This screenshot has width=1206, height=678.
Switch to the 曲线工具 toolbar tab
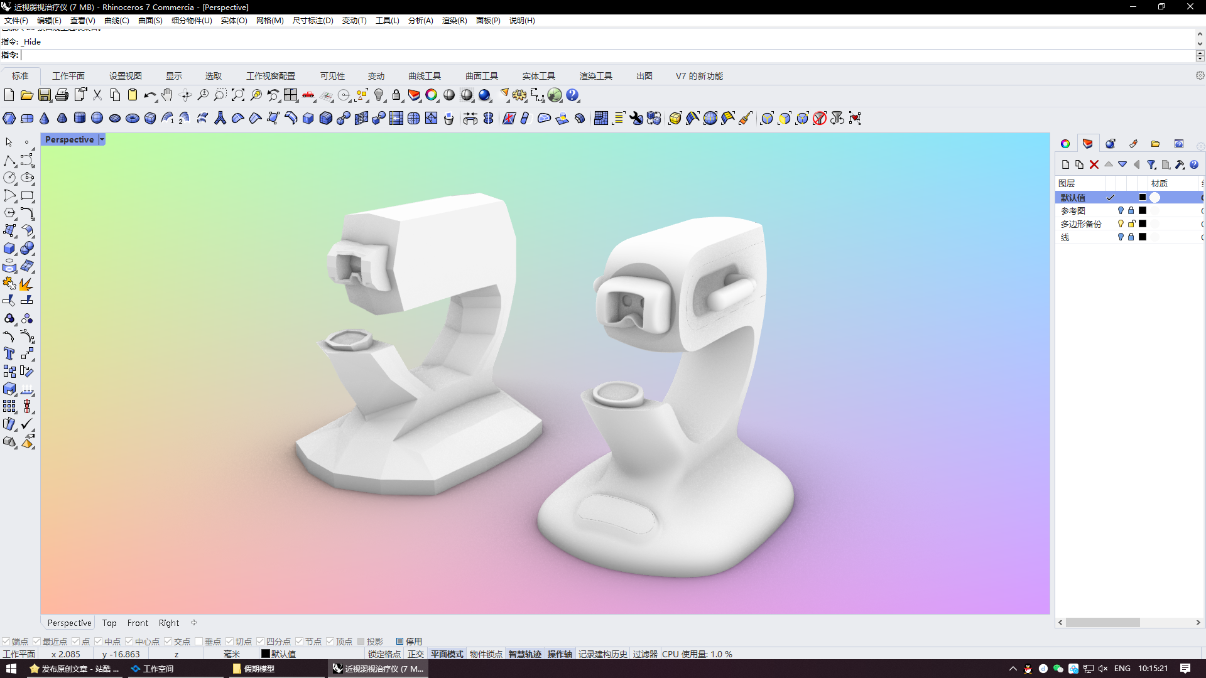[425, 76]
